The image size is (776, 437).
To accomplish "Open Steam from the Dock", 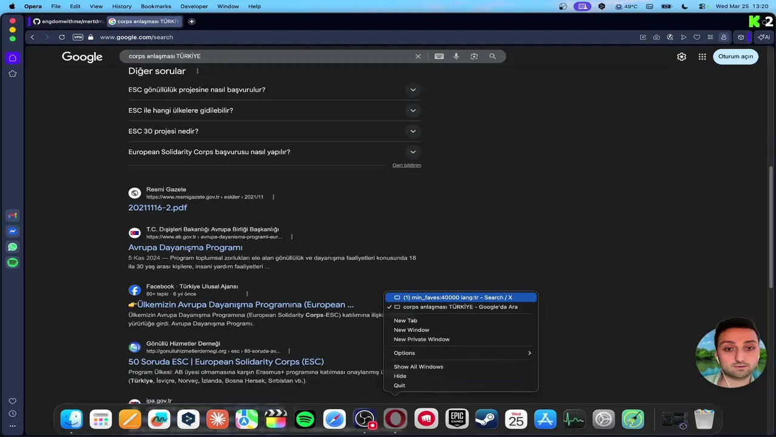I will pos(486,419).
